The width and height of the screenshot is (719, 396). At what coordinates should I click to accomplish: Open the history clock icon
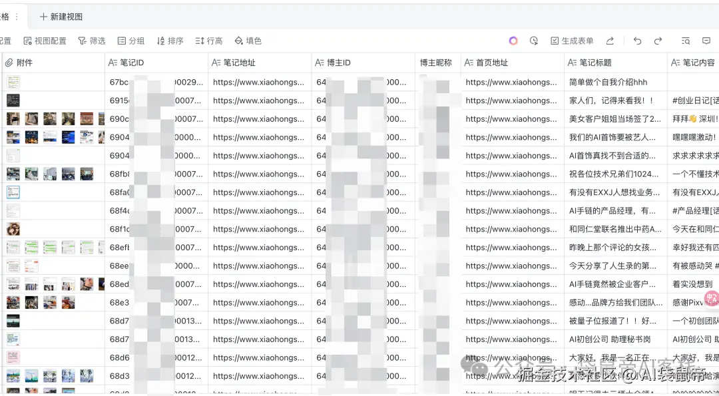pos(534,41)
